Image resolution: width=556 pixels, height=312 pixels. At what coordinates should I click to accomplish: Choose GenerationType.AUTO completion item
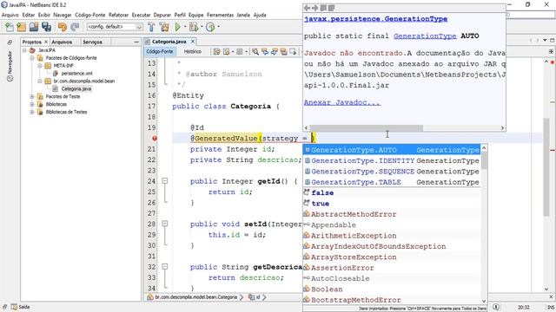pos(392,150)
